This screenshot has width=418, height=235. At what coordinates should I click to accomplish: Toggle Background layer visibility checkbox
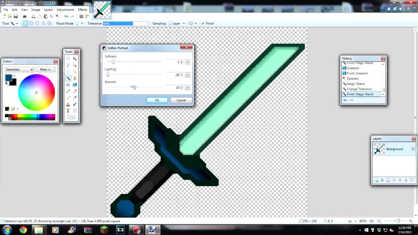[413, 149]
